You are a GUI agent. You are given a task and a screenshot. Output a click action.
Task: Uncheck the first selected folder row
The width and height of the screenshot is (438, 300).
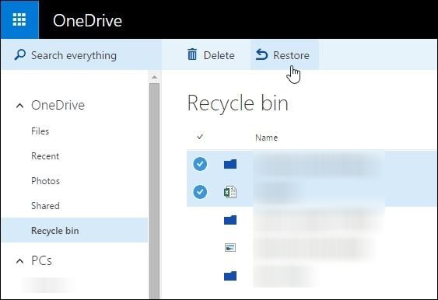pos(200,164)
